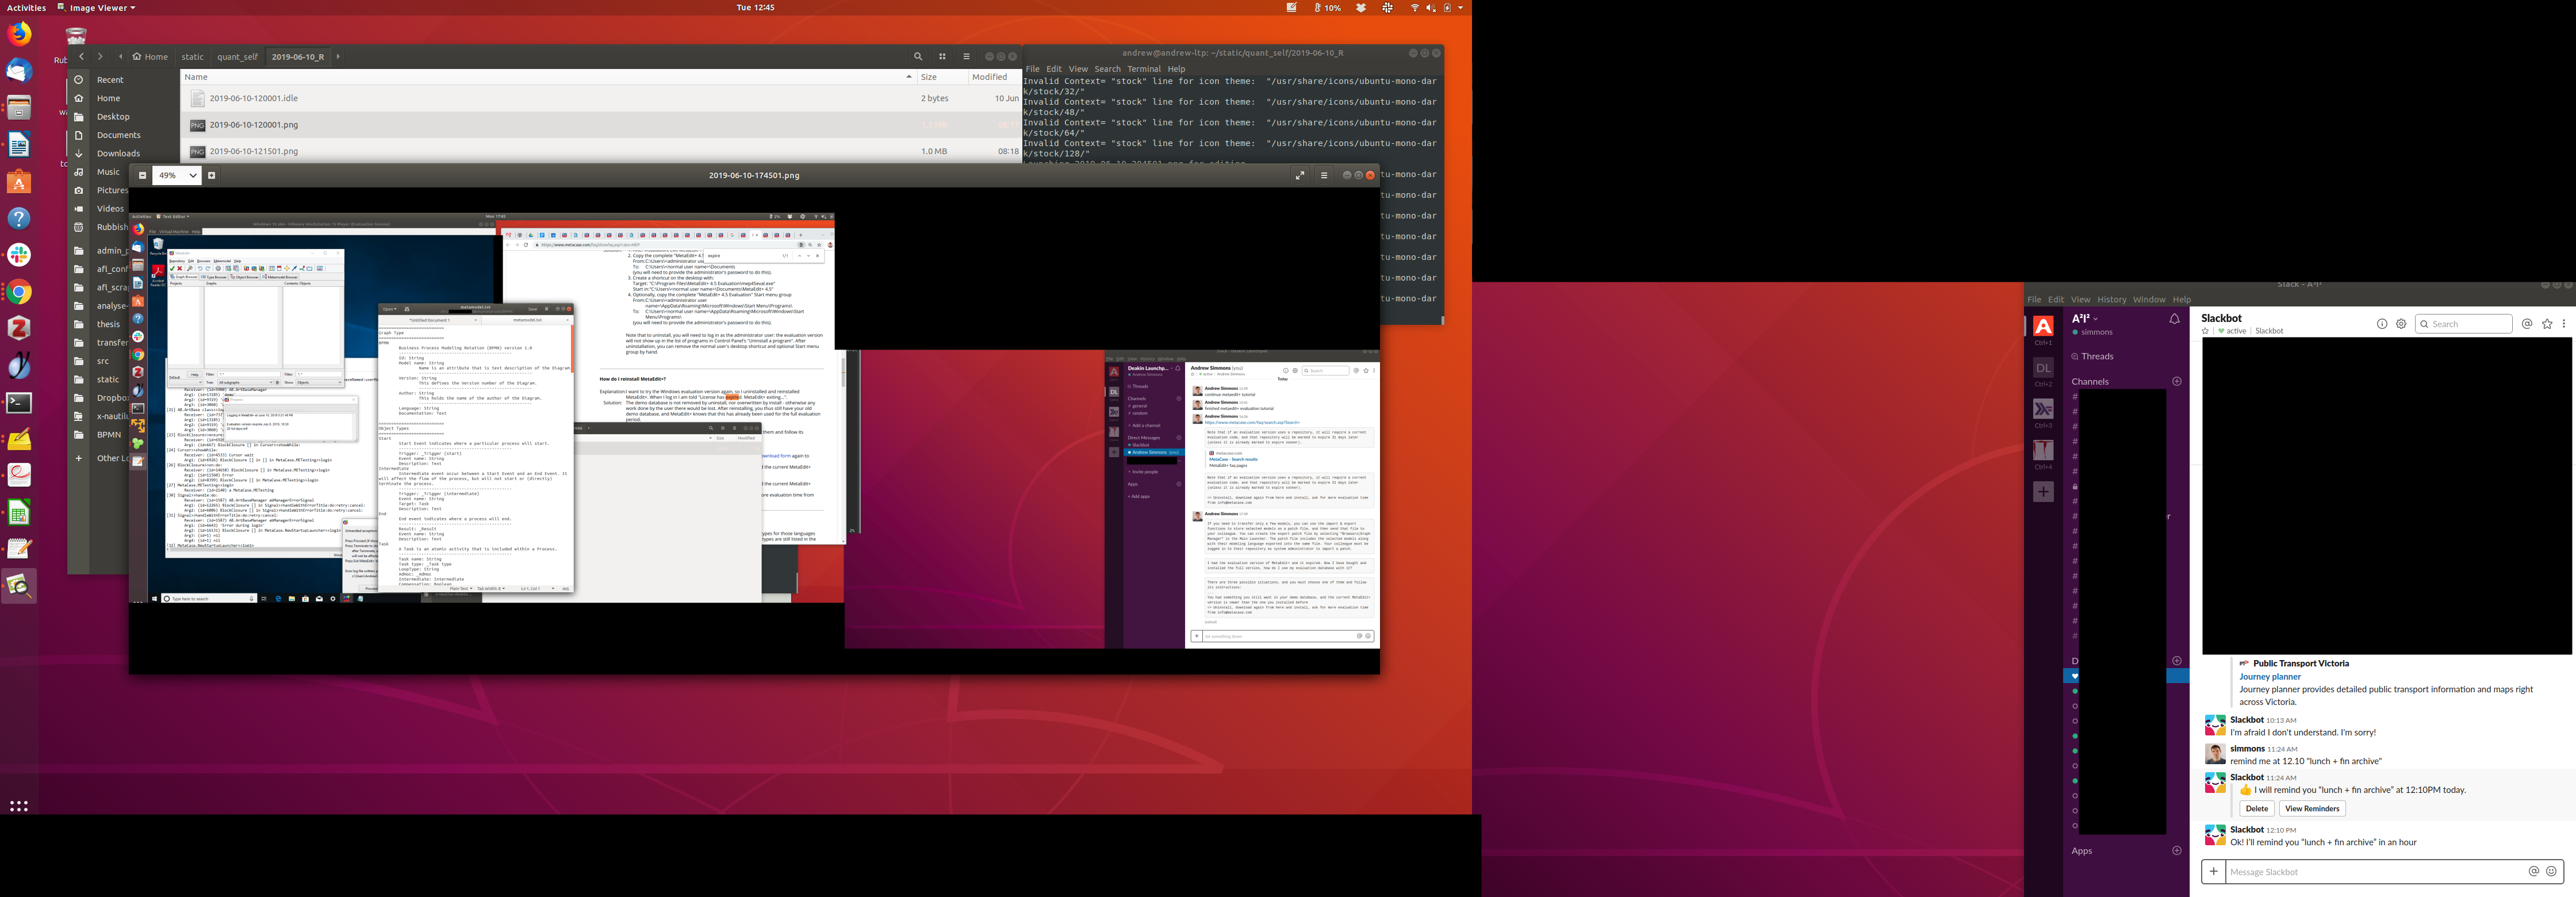2576x897 pixels.
Task: Toggle fullscreen in the image viewer header
Action: [1299, 175]
